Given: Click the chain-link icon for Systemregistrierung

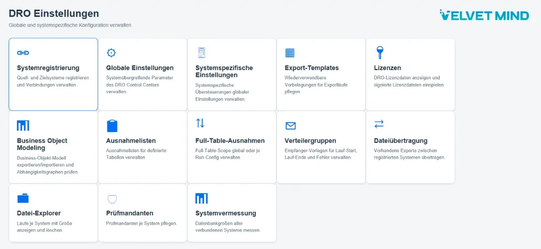Looking at the screenshot, I should coord(23,53).
